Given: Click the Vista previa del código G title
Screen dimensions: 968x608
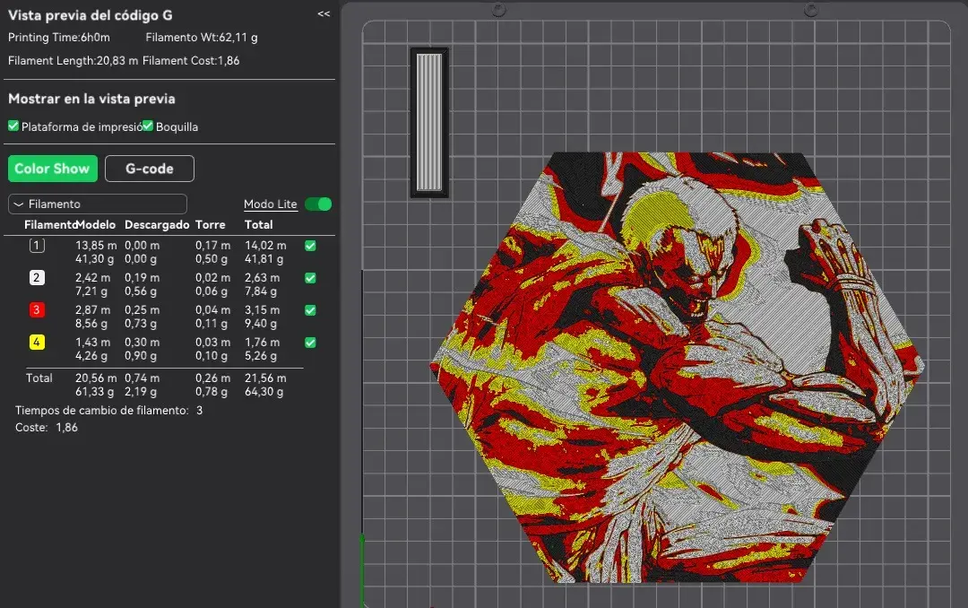Looking at the screenshot, I should click(91, 15).
